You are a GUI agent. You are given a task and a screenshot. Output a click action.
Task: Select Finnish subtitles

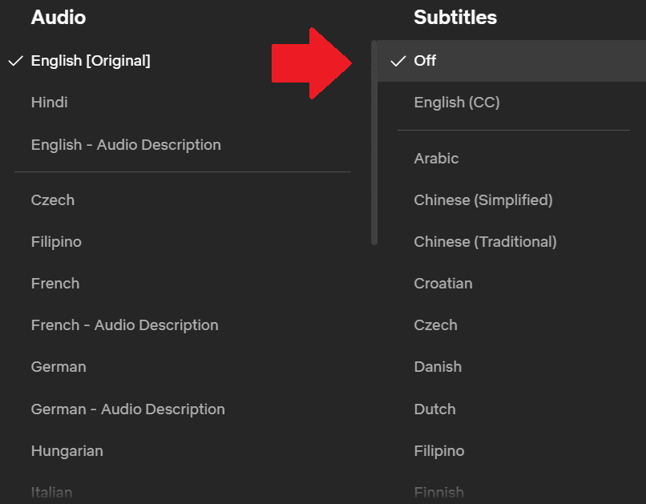point(438,493)
